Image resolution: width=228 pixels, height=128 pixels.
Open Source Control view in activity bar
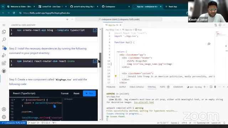4,47
